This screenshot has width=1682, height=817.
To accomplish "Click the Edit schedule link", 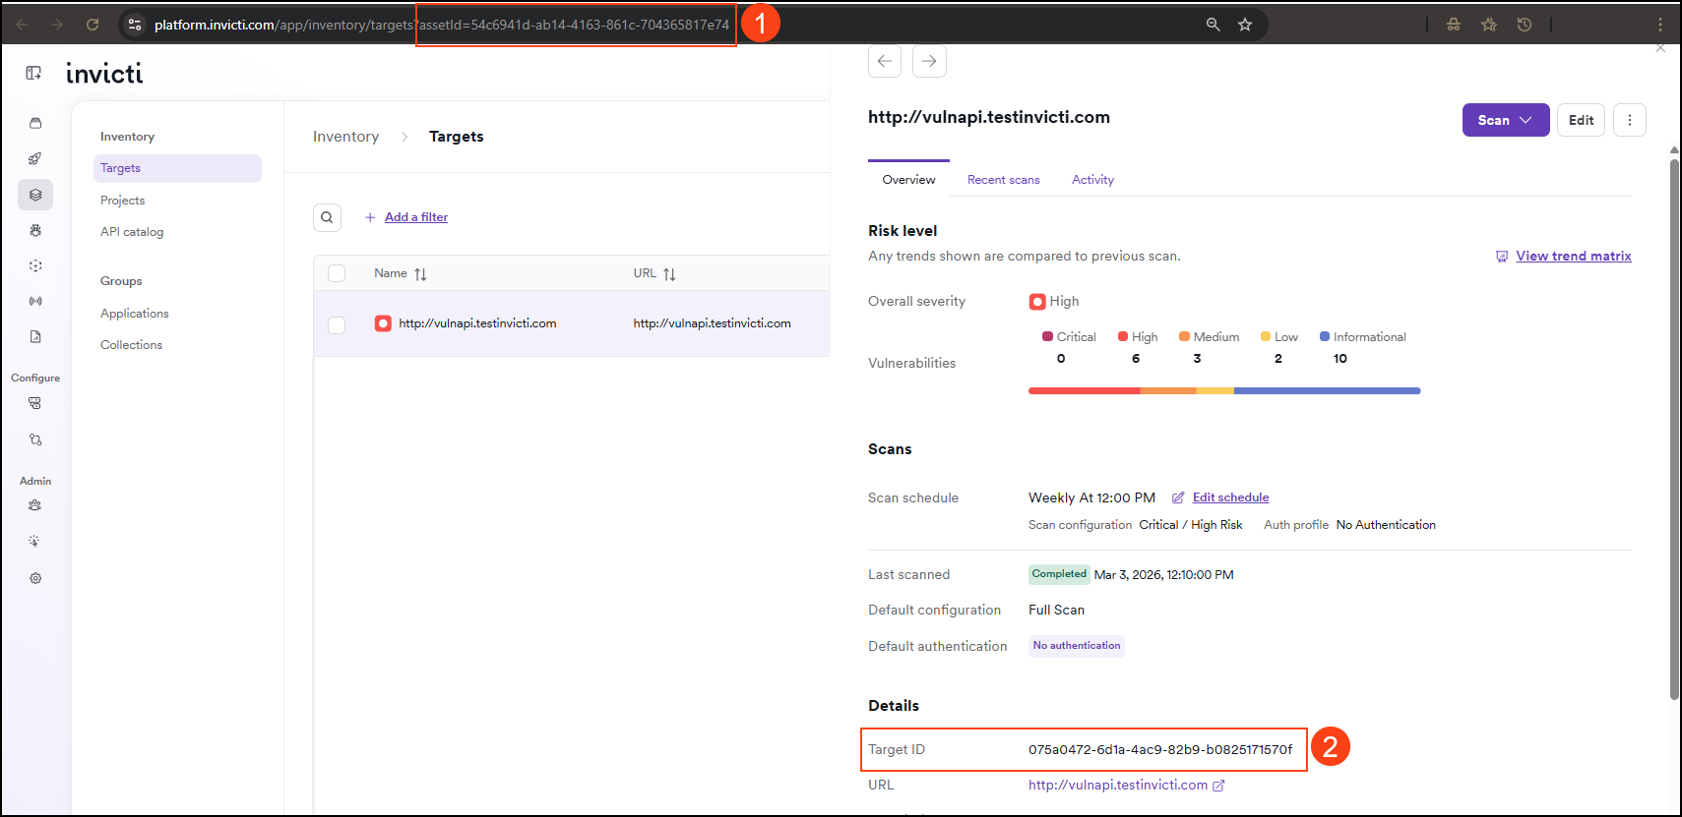I will pyautogui.click(x=1230, y=497).
